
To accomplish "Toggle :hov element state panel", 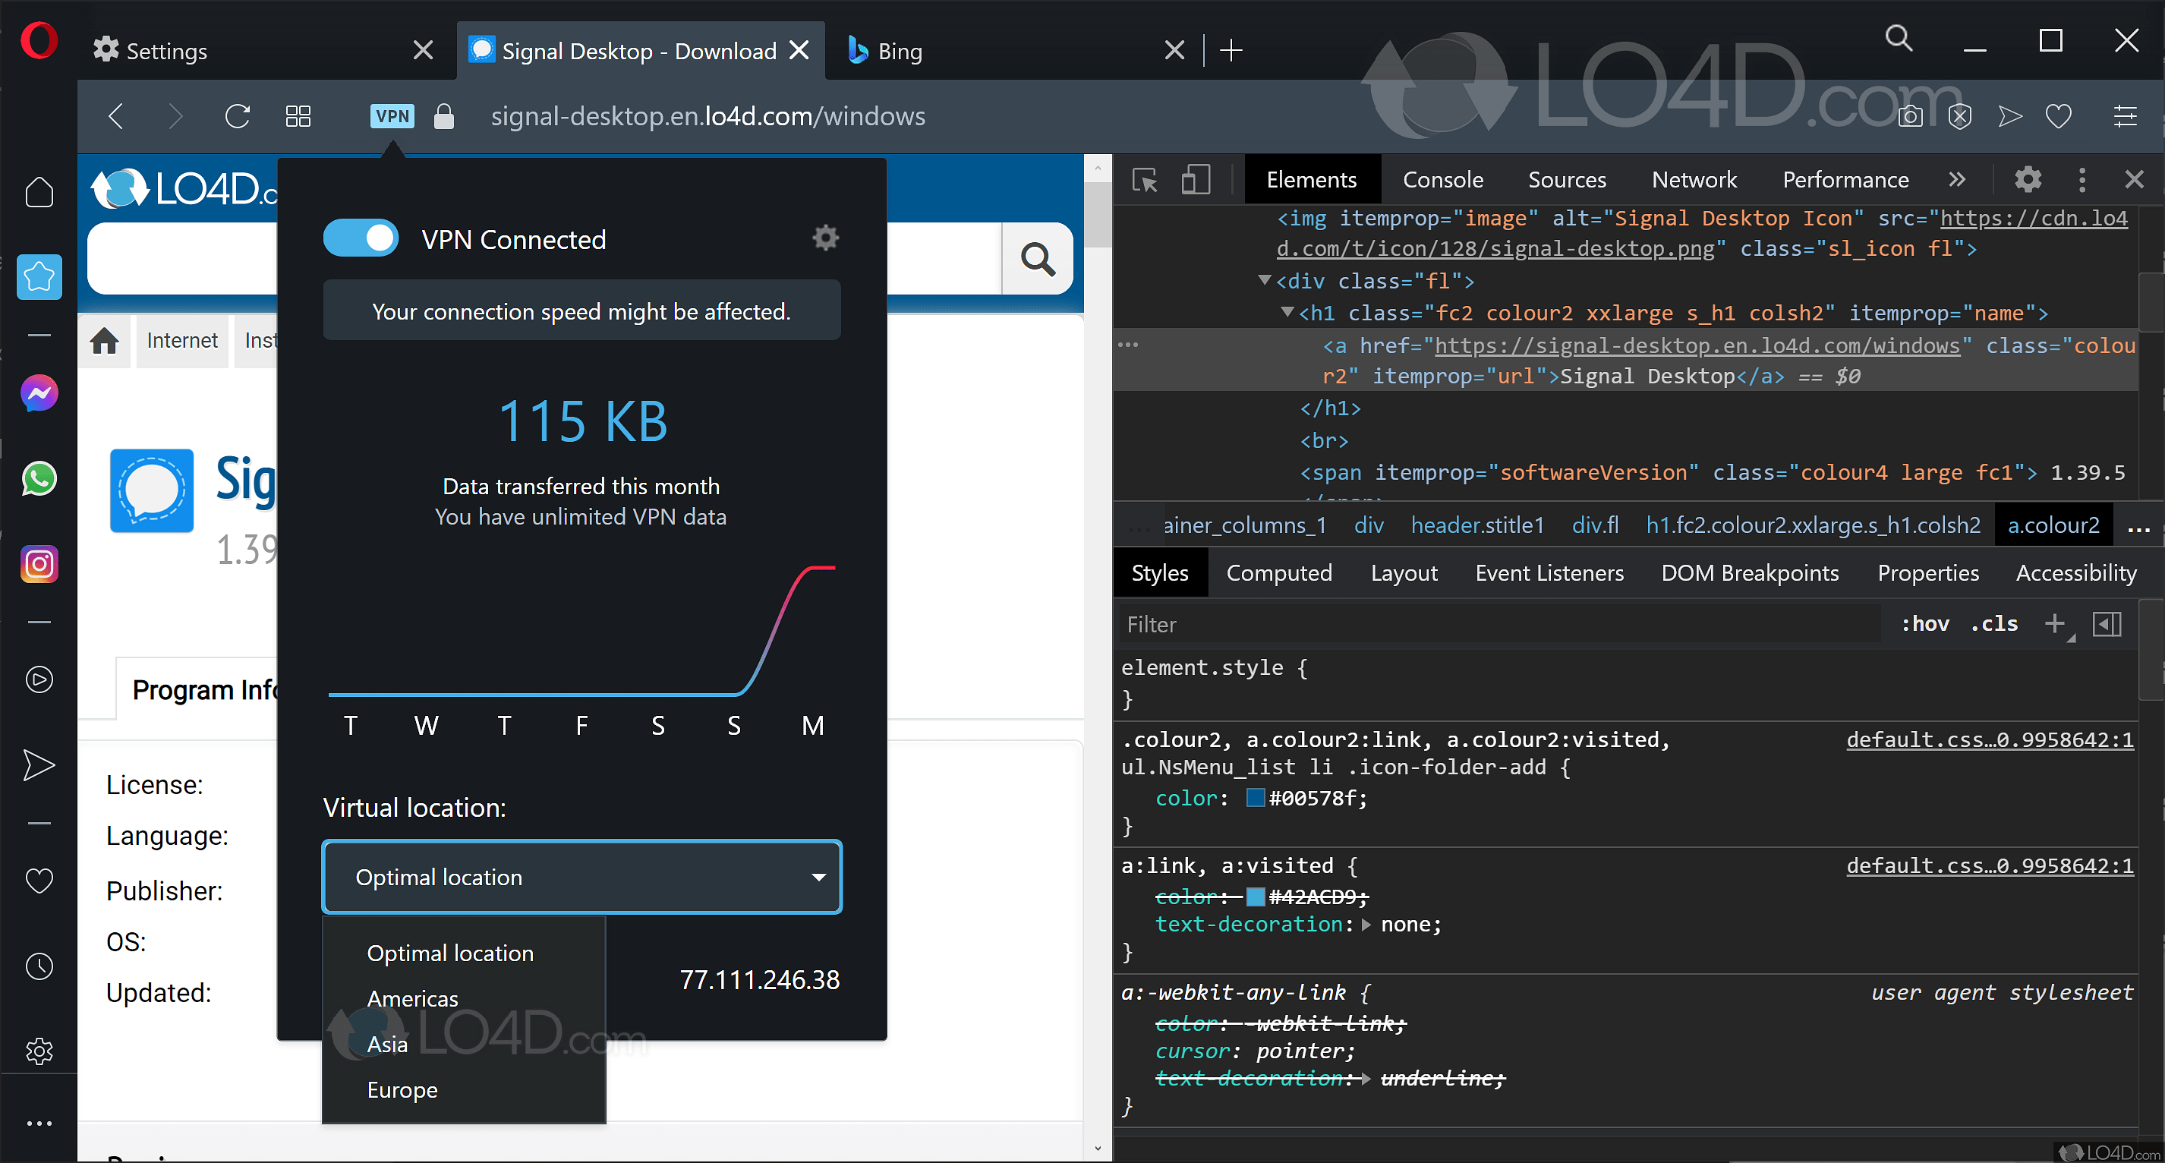I will click(1924, 623).
